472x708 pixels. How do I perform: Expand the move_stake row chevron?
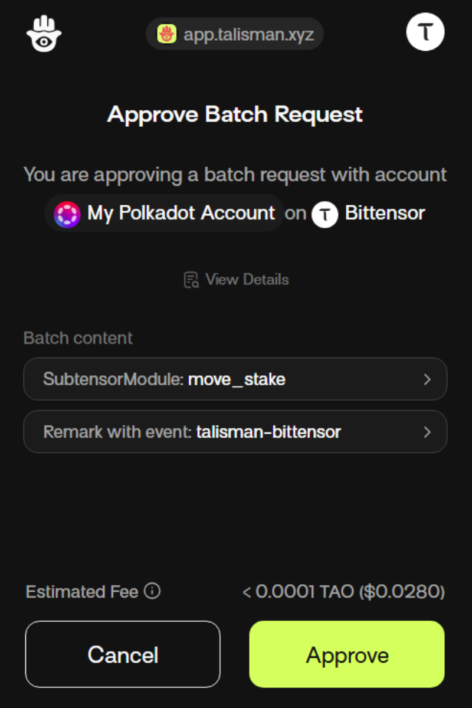[x=427, y=379]
